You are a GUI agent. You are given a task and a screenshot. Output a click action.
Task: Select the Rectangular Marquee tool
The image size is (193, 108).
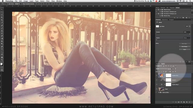(x=2, y=12)
